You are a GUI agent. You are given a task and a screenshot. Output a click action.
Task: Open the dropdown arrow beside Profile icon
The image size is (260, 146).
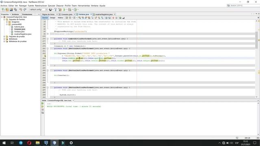(78, 10)
